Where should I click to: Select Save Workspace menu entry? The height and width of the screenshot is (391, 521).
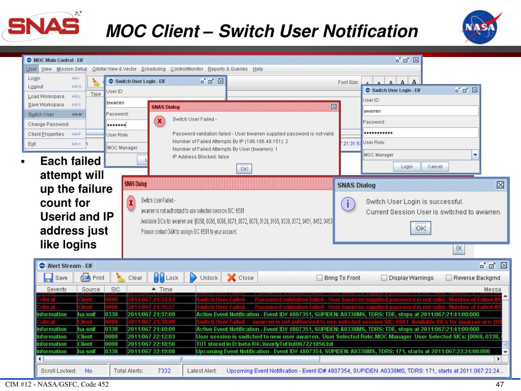pyautogui.click(x=55, y=104)
